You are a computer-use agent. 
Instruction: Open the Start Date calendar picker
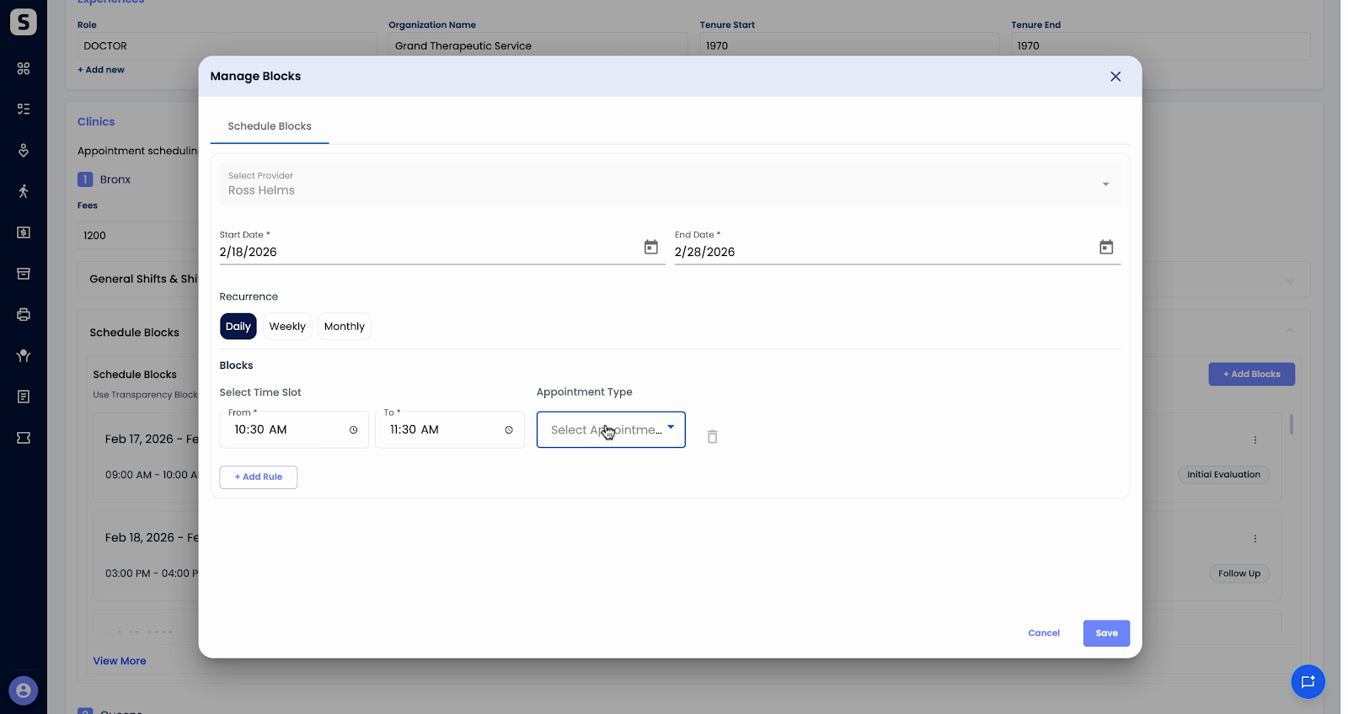pos(650,247)
